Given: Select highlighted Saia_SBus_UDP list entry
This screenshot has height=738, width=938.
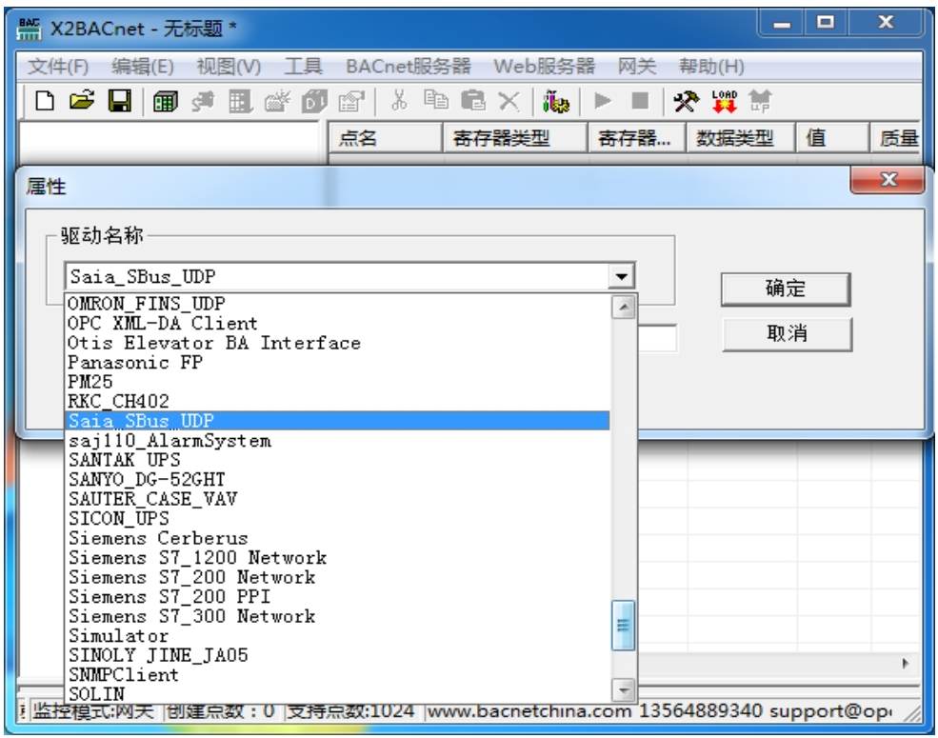Looking at the screenshot, I should pos(337,421).
